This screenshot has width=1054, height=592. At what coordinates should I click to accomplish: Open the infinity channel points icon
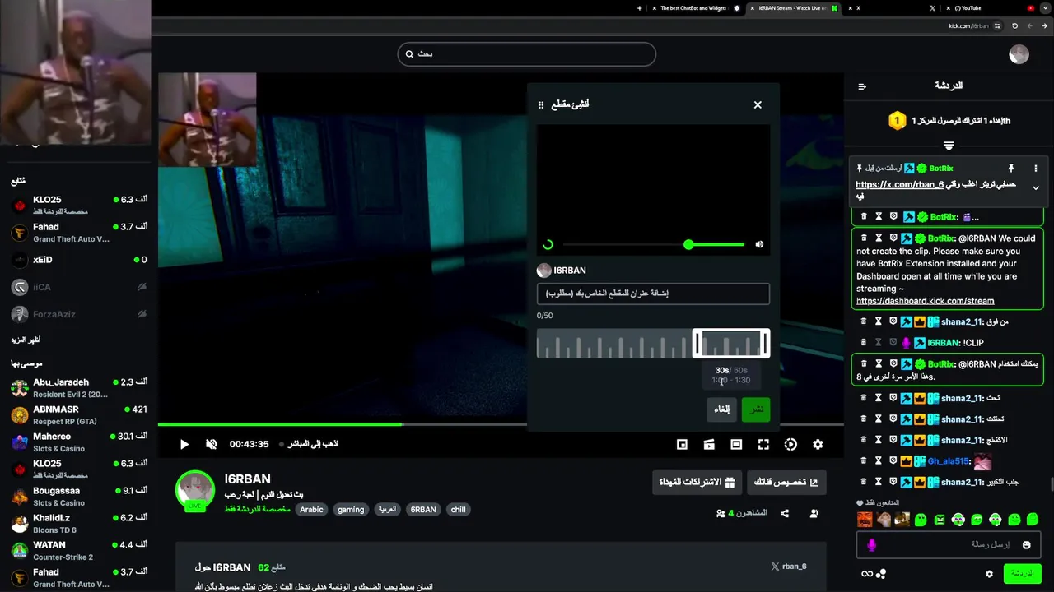coord(867,574)
